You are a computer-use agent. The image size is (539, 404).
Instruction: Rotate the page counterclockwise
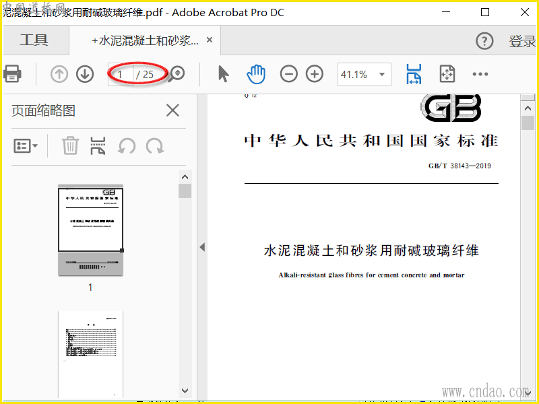click(x=126, y=145)
